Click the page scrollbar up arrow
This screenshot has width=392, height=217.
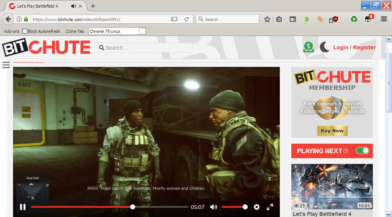(389, 39)
